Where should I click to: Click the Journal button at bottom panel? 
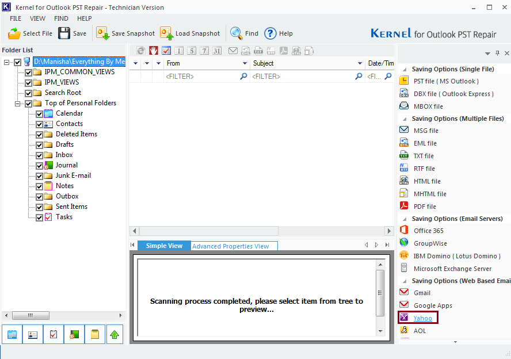[74, 334]
